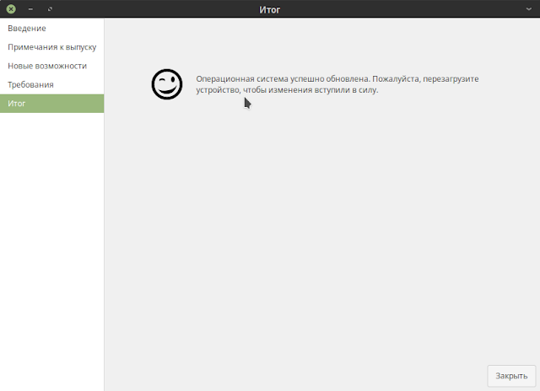Close the window with the green X button
The image size is (540, 391).
[x=11, y=9]
